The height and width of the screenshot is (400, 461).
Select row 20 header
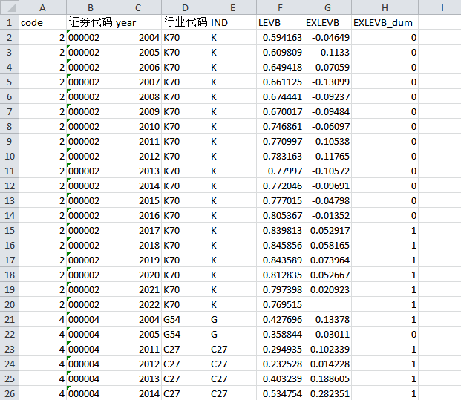pos(10,304)
